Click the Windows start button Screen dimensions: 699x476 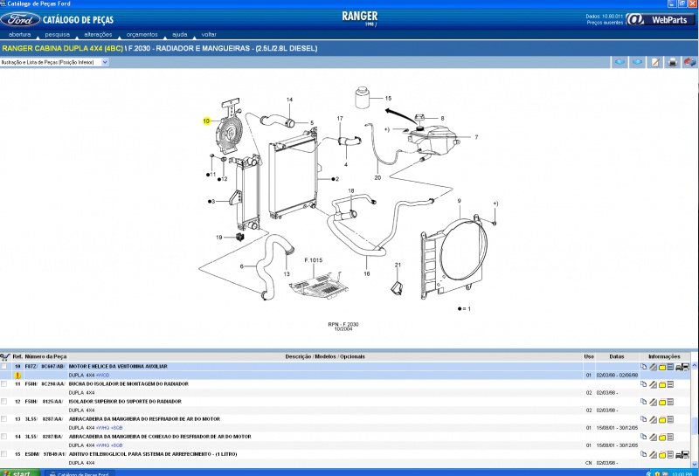click(x=19, y=473)
